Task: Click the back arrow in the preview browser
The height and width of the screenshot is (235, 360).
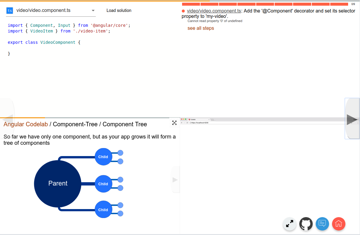Action: pos(182,123)
